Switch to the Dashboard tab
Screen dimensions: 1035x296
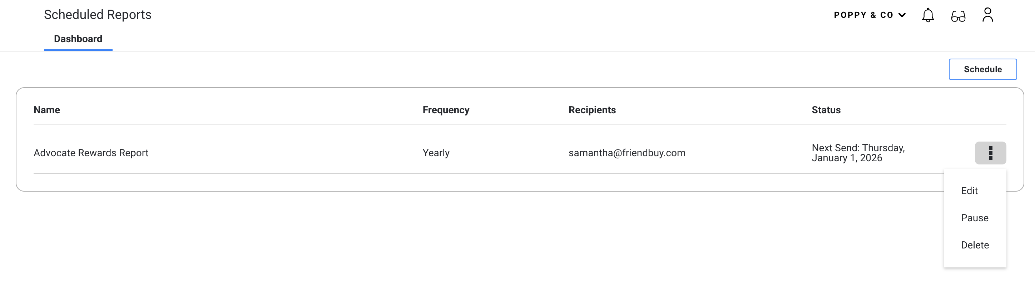click(x=78, y=39)
